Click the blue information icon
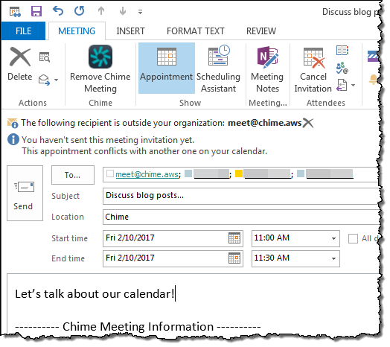Image resolution: width=390 pixels, height=347 pixels. 13,139
